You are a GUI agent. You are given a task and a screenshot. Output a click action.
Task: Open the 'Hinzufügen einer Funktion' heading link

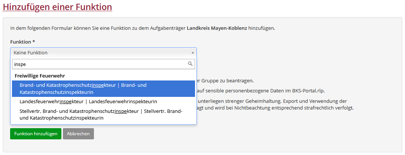(x=57, y=7)
